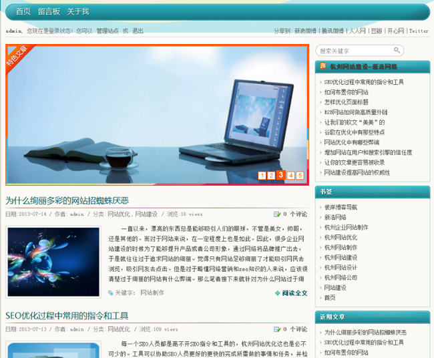This screenshot has height=358, width=434.
Task: Open bookmark 杭州网站设计
Action: coord(341,267)
